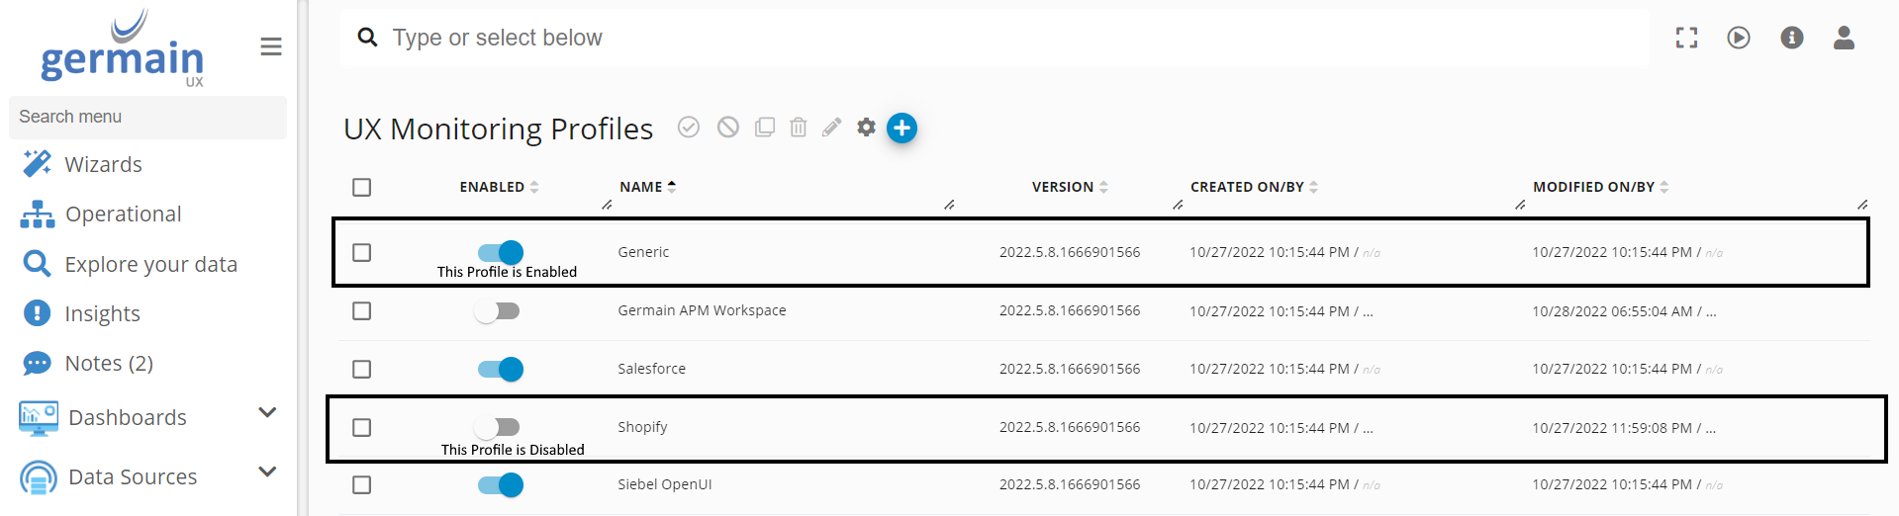1899x516 pixels.
Task: Click the disable profile ban icon
Action: [x=728, y=128]
